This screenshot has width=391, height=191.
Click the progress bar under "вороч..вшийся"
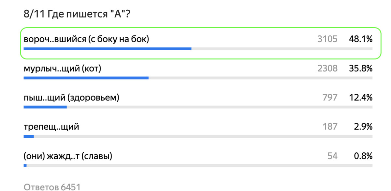click(x=198, y=49)
